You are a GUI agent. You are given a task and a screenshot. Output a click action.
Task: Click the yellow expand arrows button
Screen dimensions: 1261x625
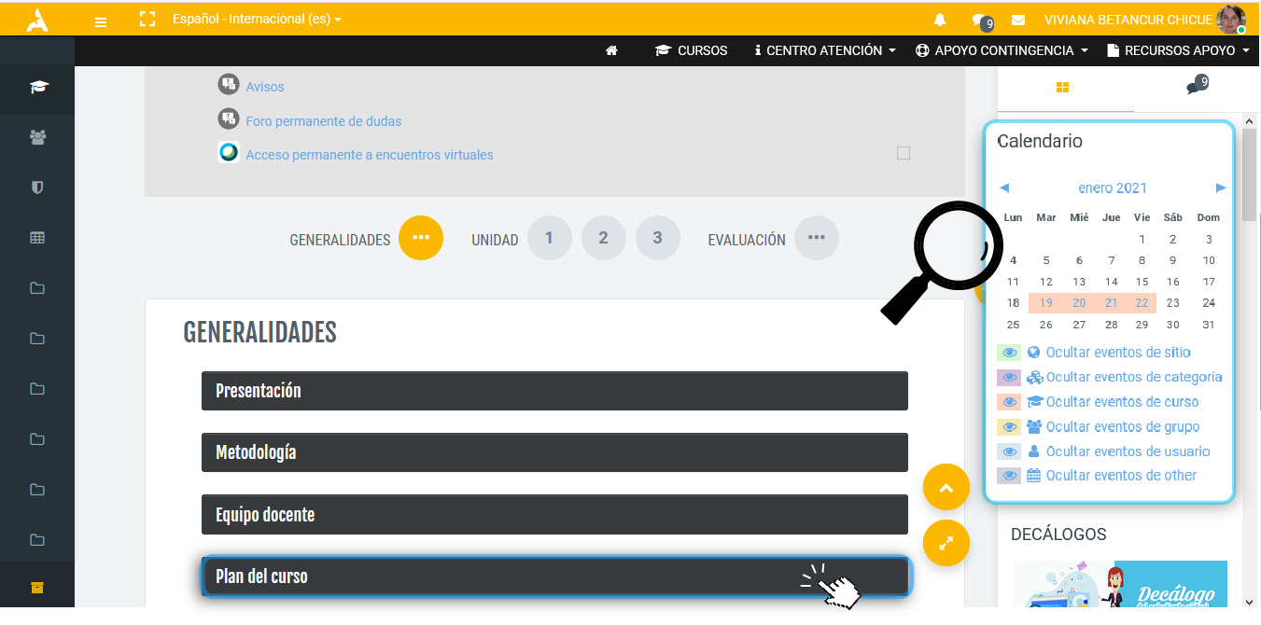click(946, 543)
